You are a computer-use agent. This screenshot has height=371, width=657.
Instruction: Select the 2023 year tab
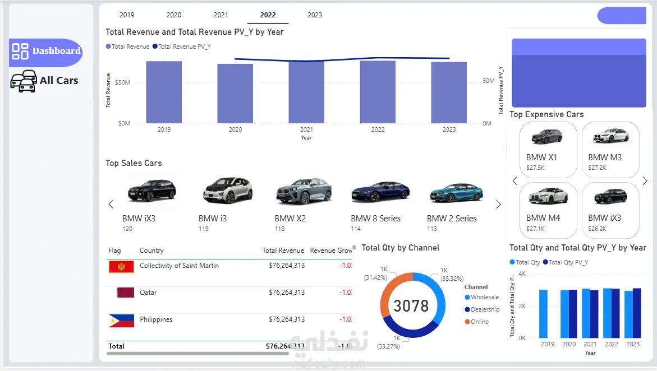coord(315,15)
